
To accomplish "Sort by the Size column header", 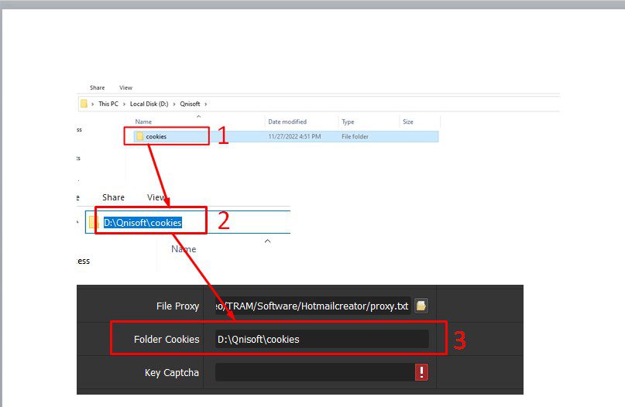I will point(408,121).
